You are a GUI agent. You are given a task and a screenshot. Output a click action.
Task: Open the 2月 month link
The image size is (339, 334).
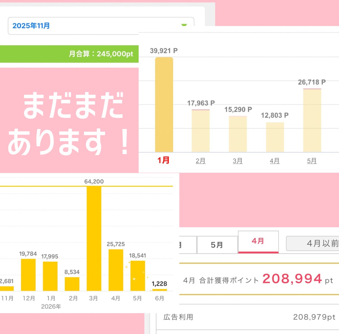tap(201, 161)
